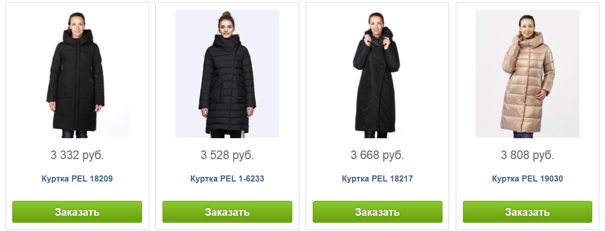Select the 3 332 руб. price text

coord(77,155)
